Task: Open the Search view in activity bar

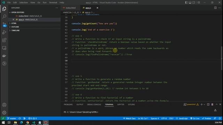Action: click(4, 16)
